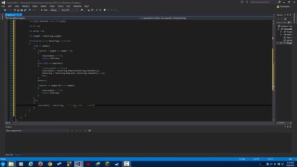Toggle auto-hide pin on Solution Explorer
This screenshot has height=167, width=297.
288,15
